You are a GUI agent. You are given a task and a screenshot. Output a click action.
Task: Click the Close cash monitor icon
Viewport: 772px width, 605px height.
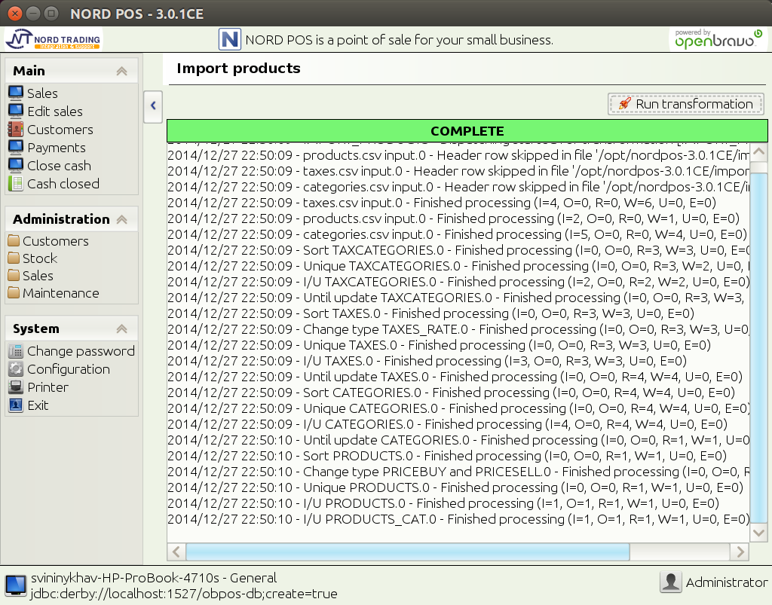[x=15, y=165]
